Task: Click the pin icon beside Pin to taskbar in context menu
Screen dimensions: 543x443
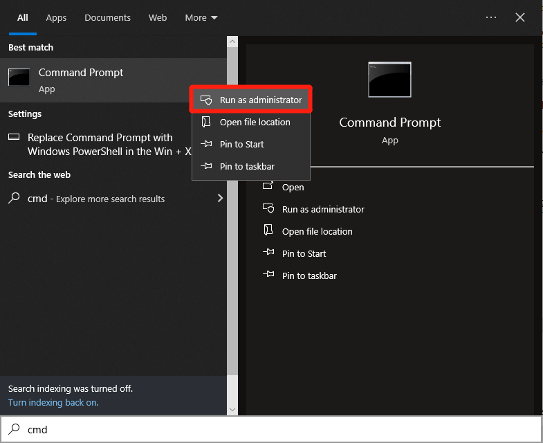Action: (x=206, y=166)
